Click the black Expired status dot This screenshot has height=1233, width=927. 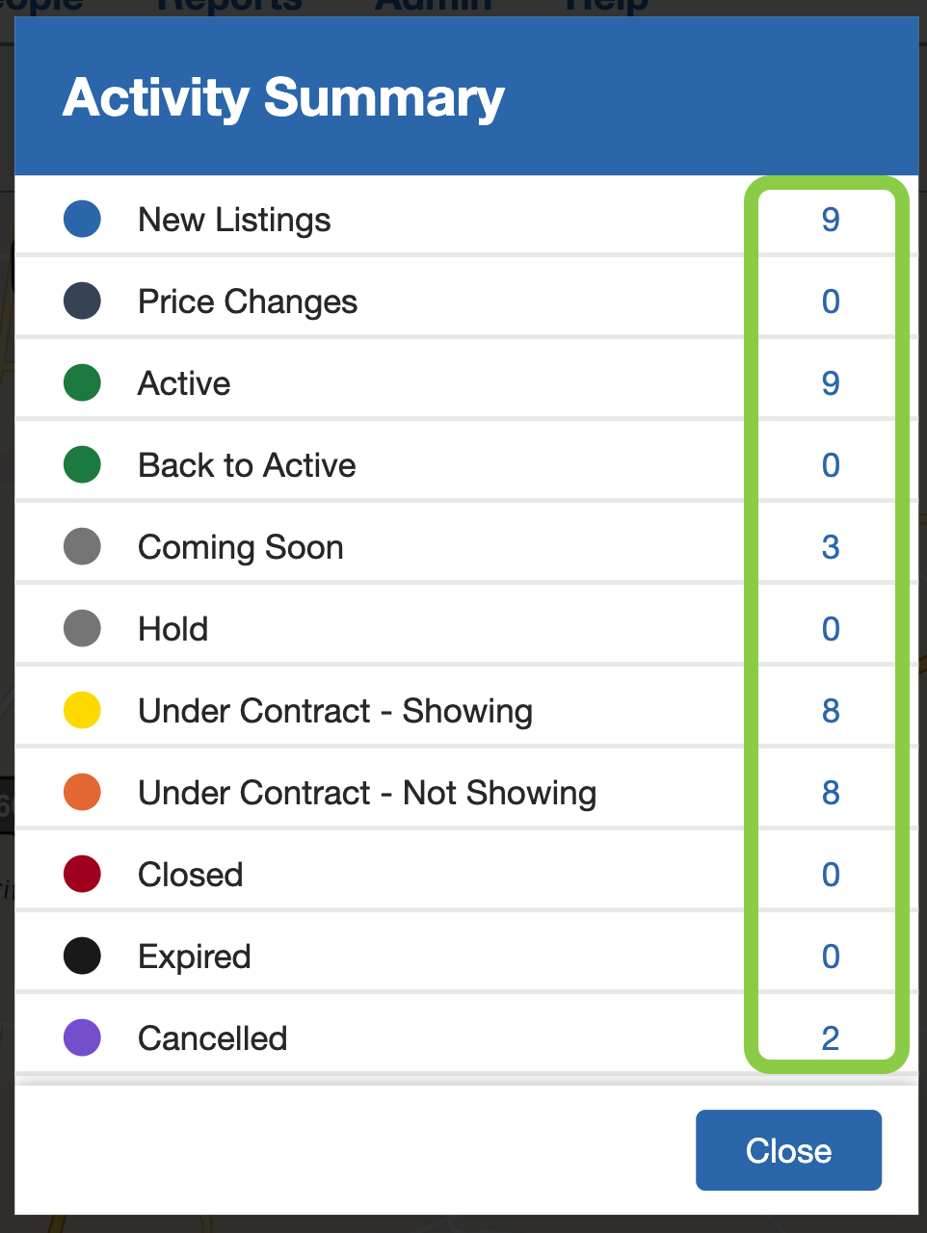(x=83, y=957)
